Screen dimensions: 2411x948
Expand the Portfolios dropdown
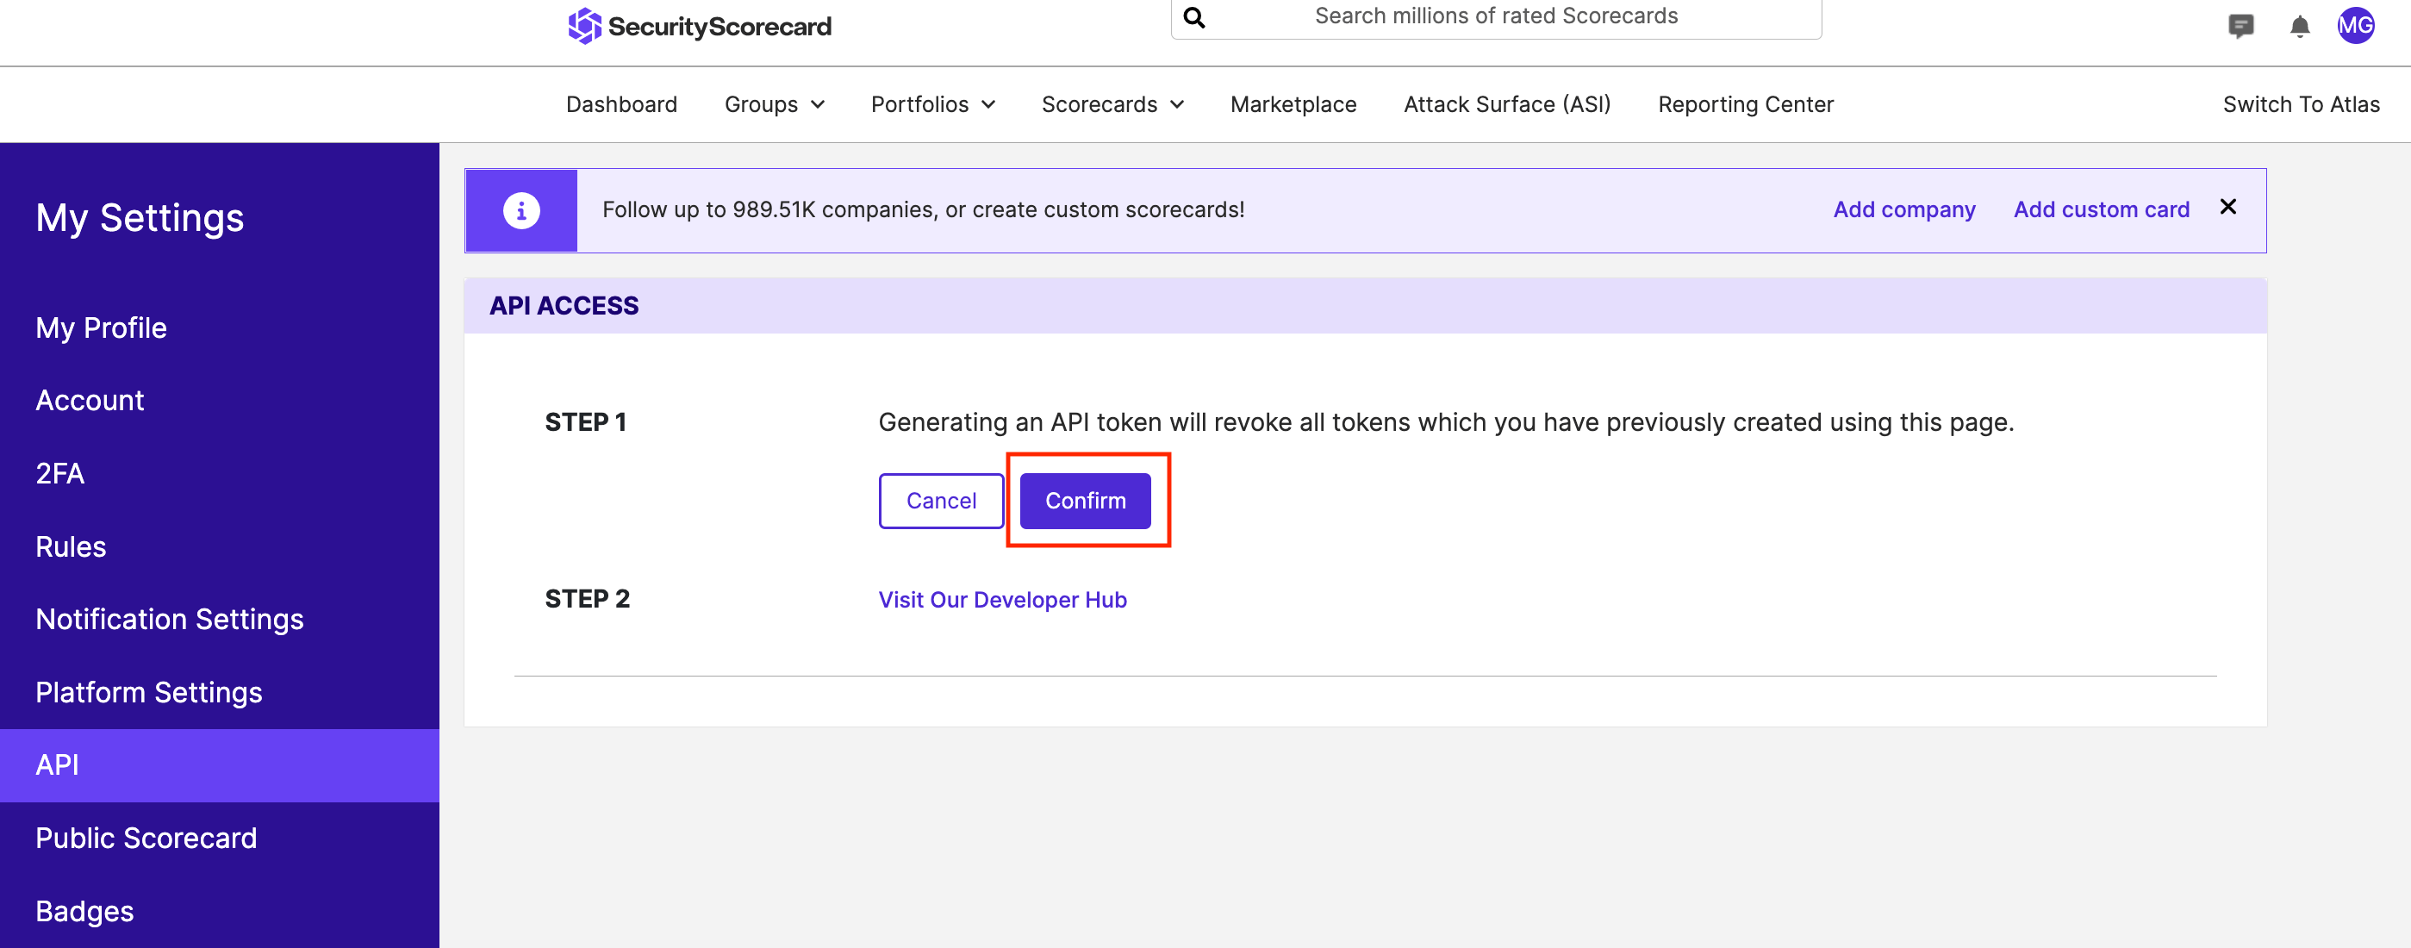[x=932, y=104]
